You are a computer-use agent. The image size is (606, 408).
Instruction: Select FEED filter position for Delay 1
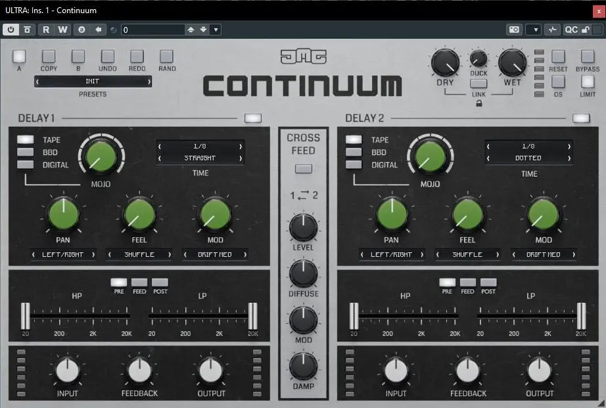click(139, 282)
